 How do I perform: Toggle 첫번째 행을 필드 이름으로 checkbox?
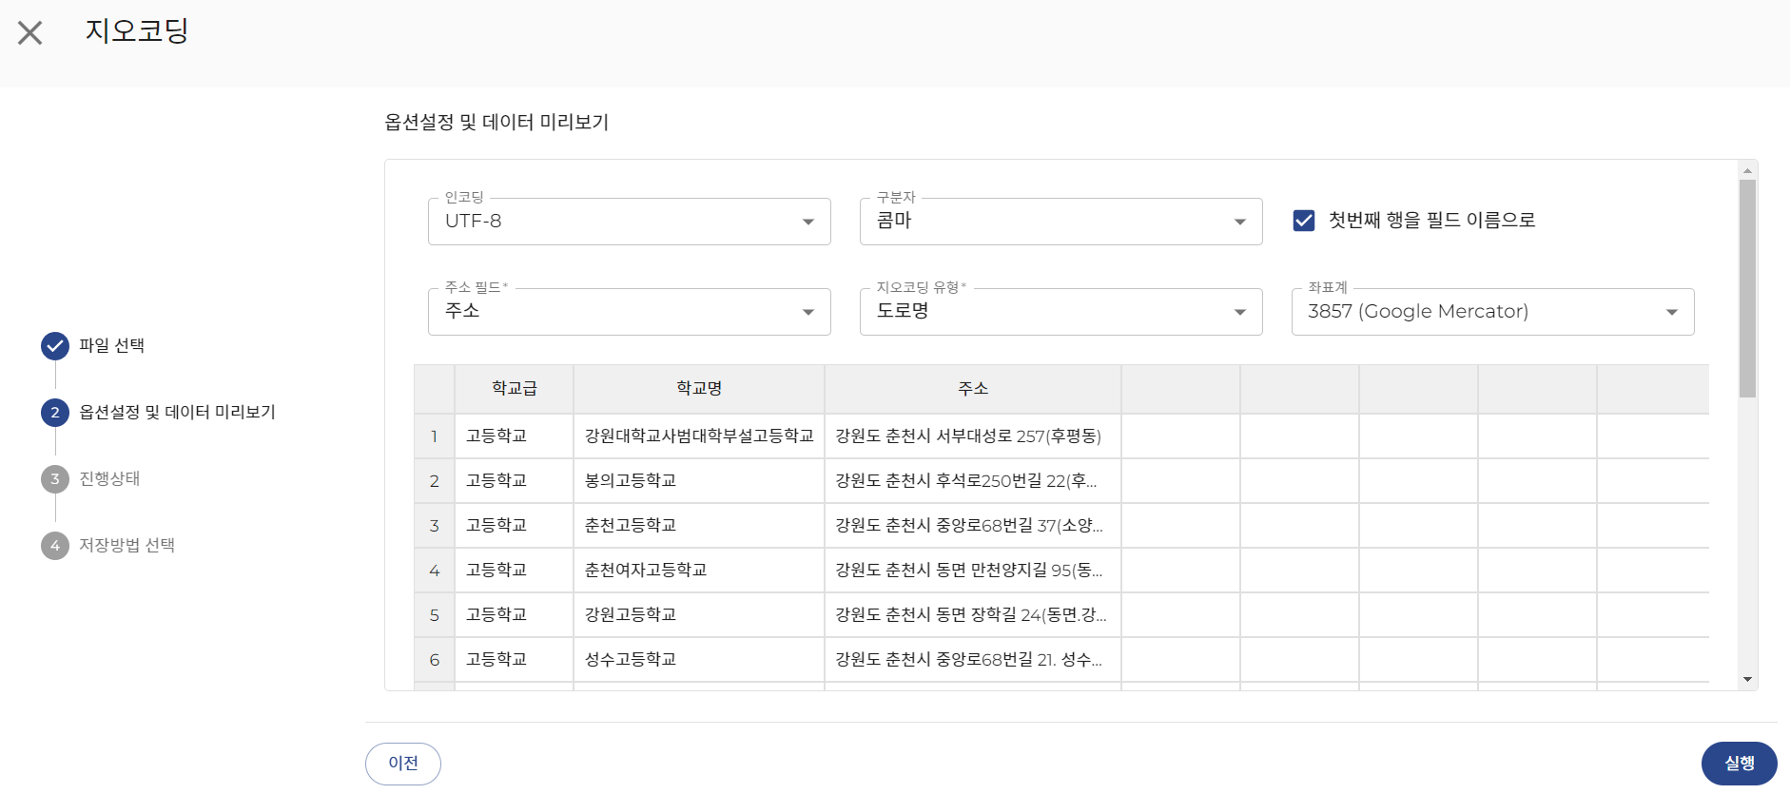[x=1304, y=221]
